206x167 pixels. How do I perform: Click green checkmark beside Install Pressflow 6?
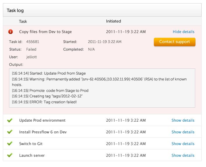tap(10, 132)
